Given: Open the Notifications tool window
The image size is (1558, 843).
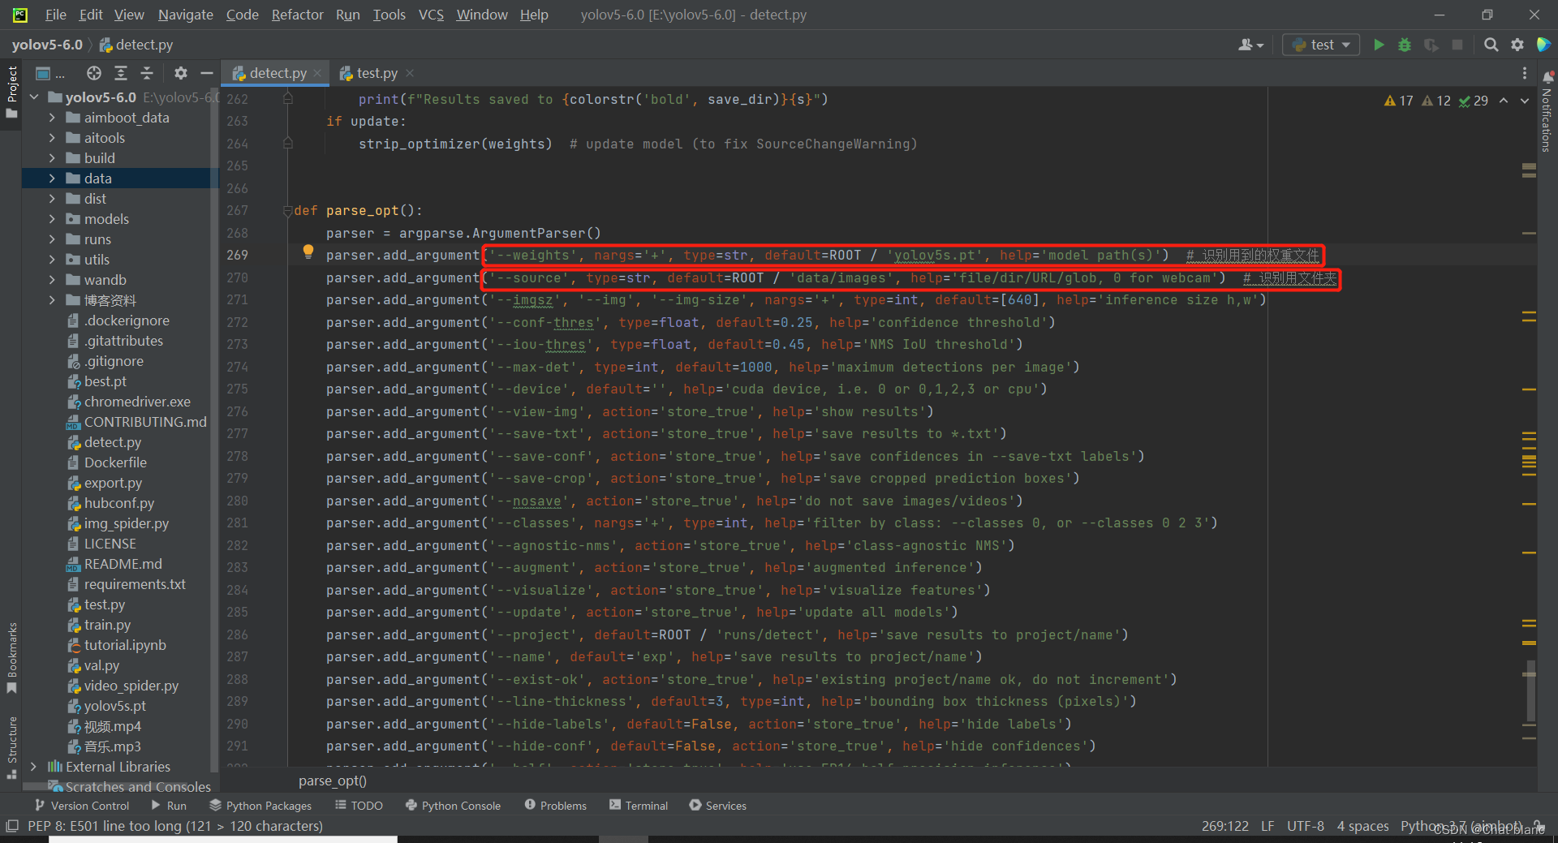Looking at the screenshot, I should pos(1547,112).
